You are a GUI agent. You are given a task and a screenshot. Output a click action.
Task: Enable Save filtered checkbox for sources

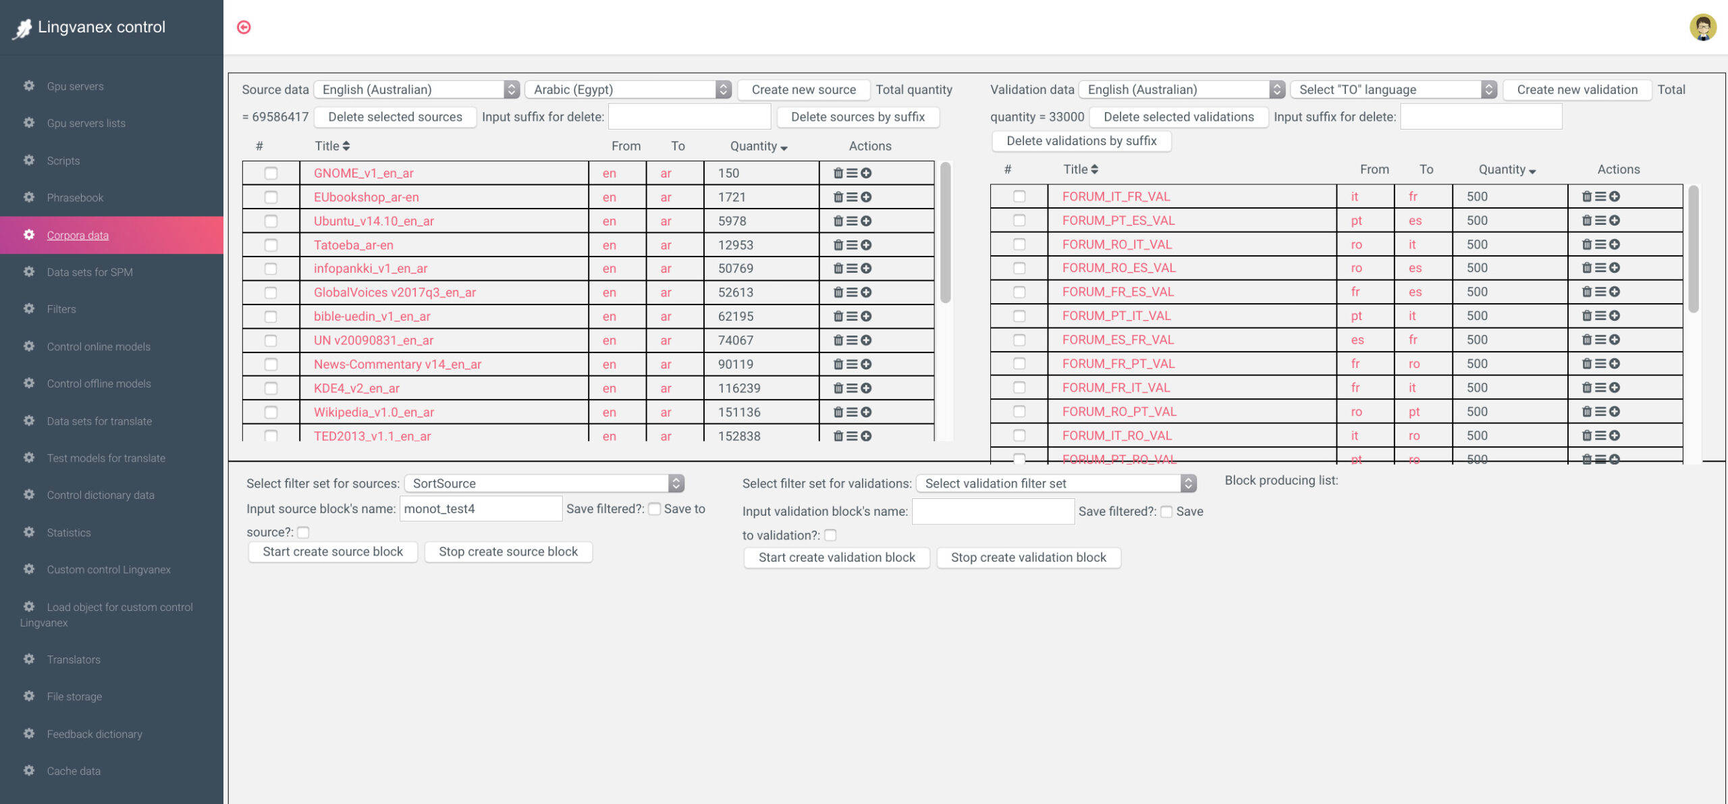(x=654, y=509)
